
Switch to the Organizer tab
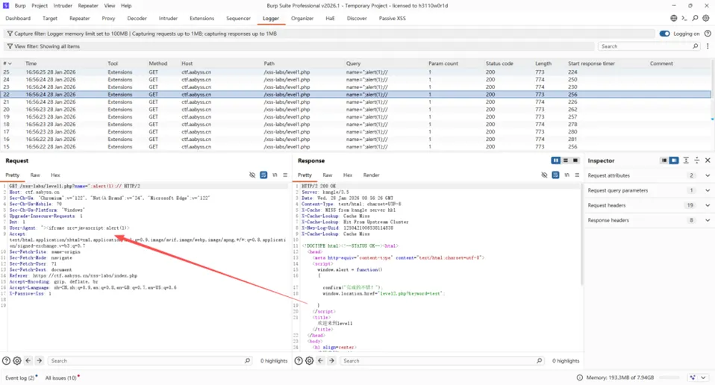(302, 18)
